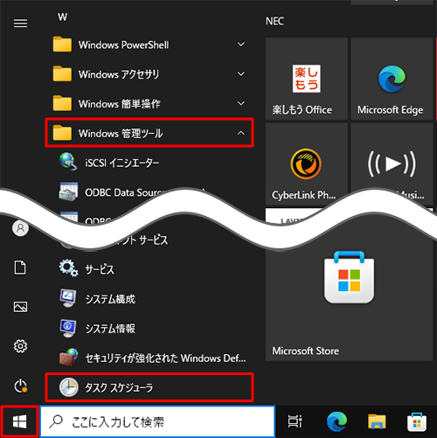Collapse the Windows 管理ツール folder chevron

tap(241, 133)
